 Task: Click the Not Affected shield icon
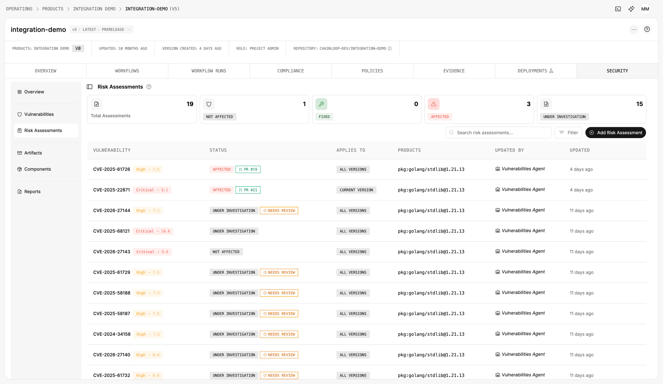(x=209, y=104)
